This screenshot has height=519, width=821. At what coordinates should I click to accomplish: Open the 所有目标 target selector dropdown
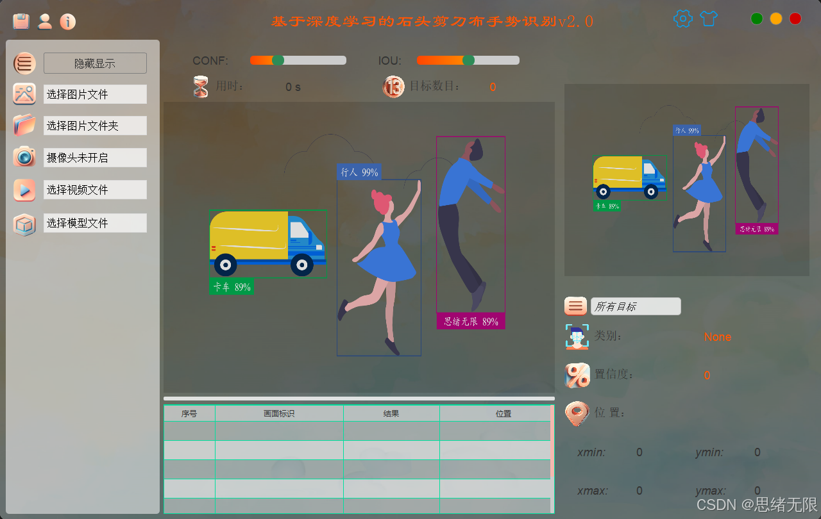(x=635, y=306)
